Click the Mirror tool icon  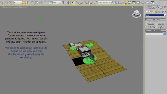click(116, 3)
